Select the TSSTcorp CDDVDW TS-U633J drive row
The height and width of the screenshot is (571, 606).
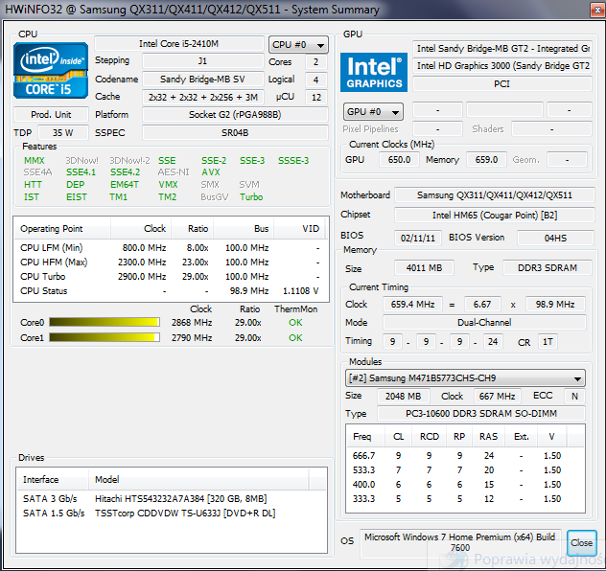[x=172, y=514]
